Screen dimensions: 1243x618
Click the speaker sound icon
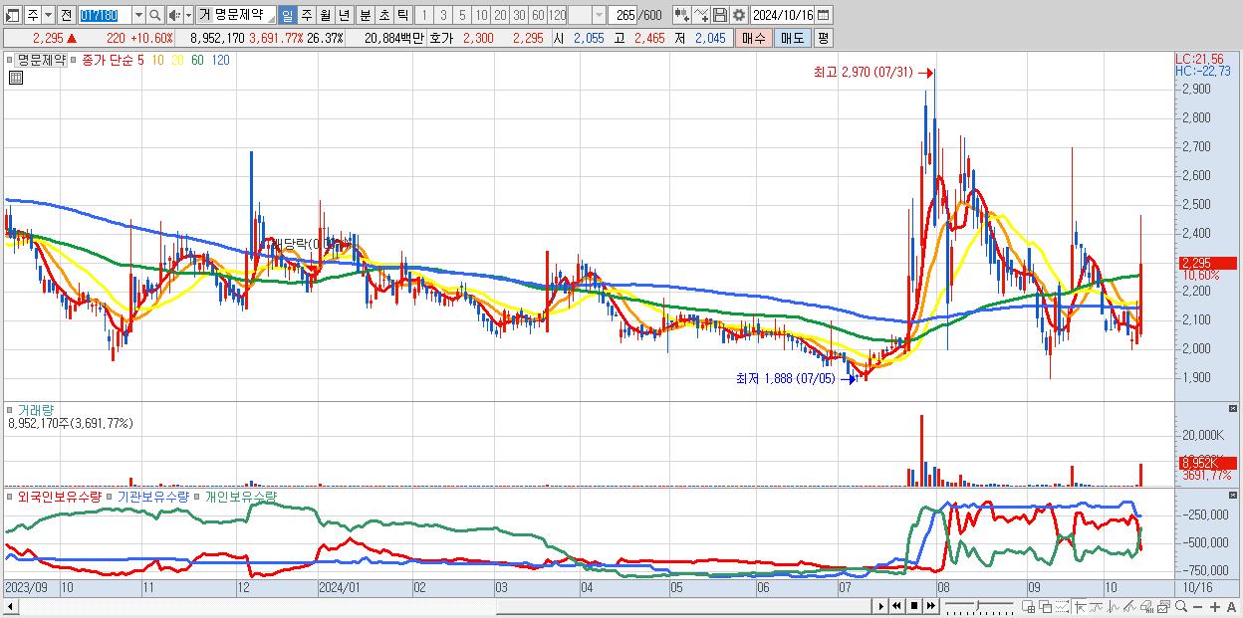coord(174,15)
